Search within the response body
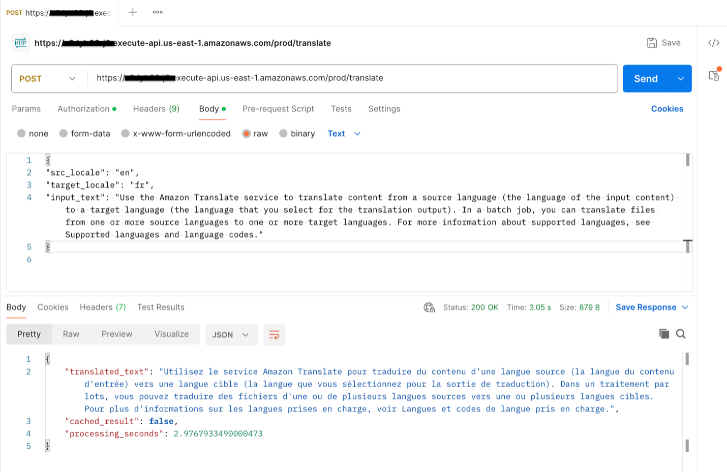 (x=681, y=334)
